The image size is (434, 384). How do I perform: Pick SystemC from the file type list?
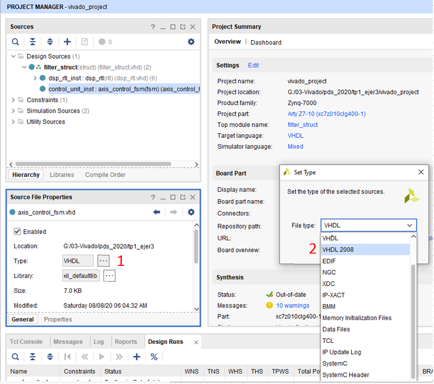tap(365, 363)
